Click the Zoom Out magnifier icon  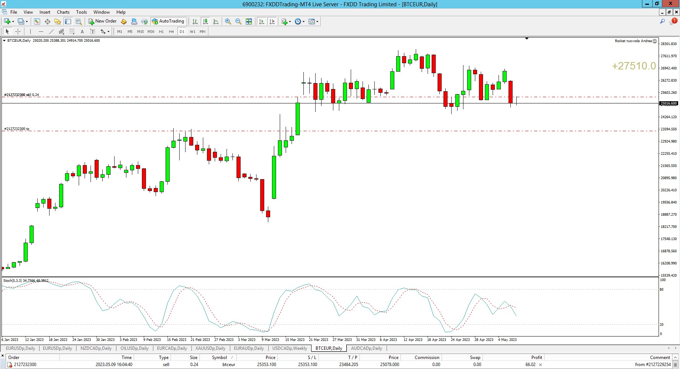pos(238,21)
